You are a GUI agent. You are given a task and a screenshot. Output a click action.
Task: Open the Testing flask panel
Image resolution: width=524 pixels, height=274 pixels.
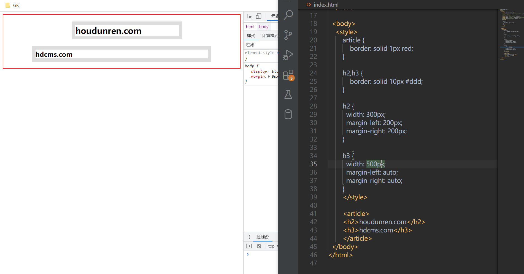click(288, 95)
